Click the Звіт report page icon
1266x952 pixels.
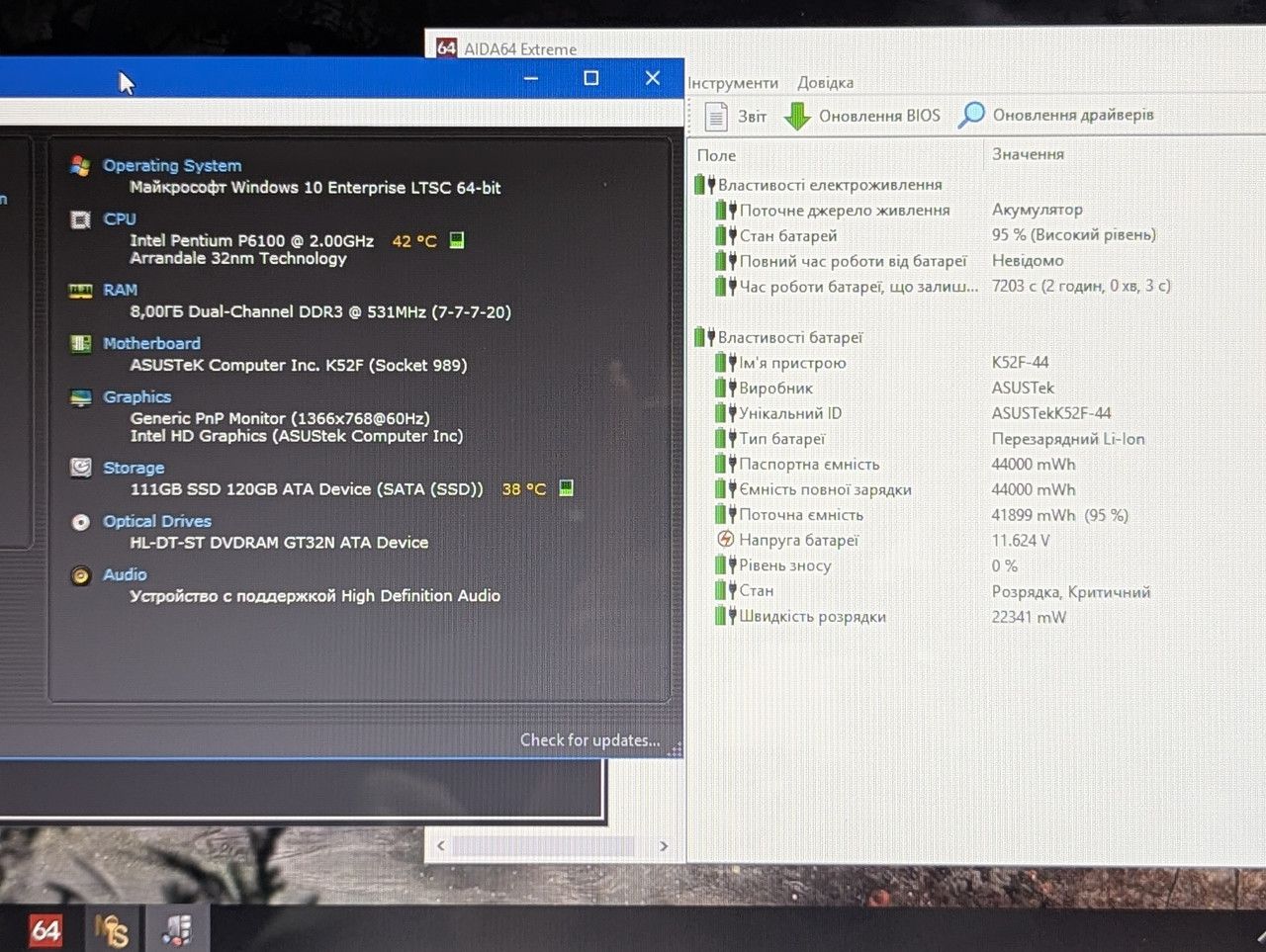716,117
